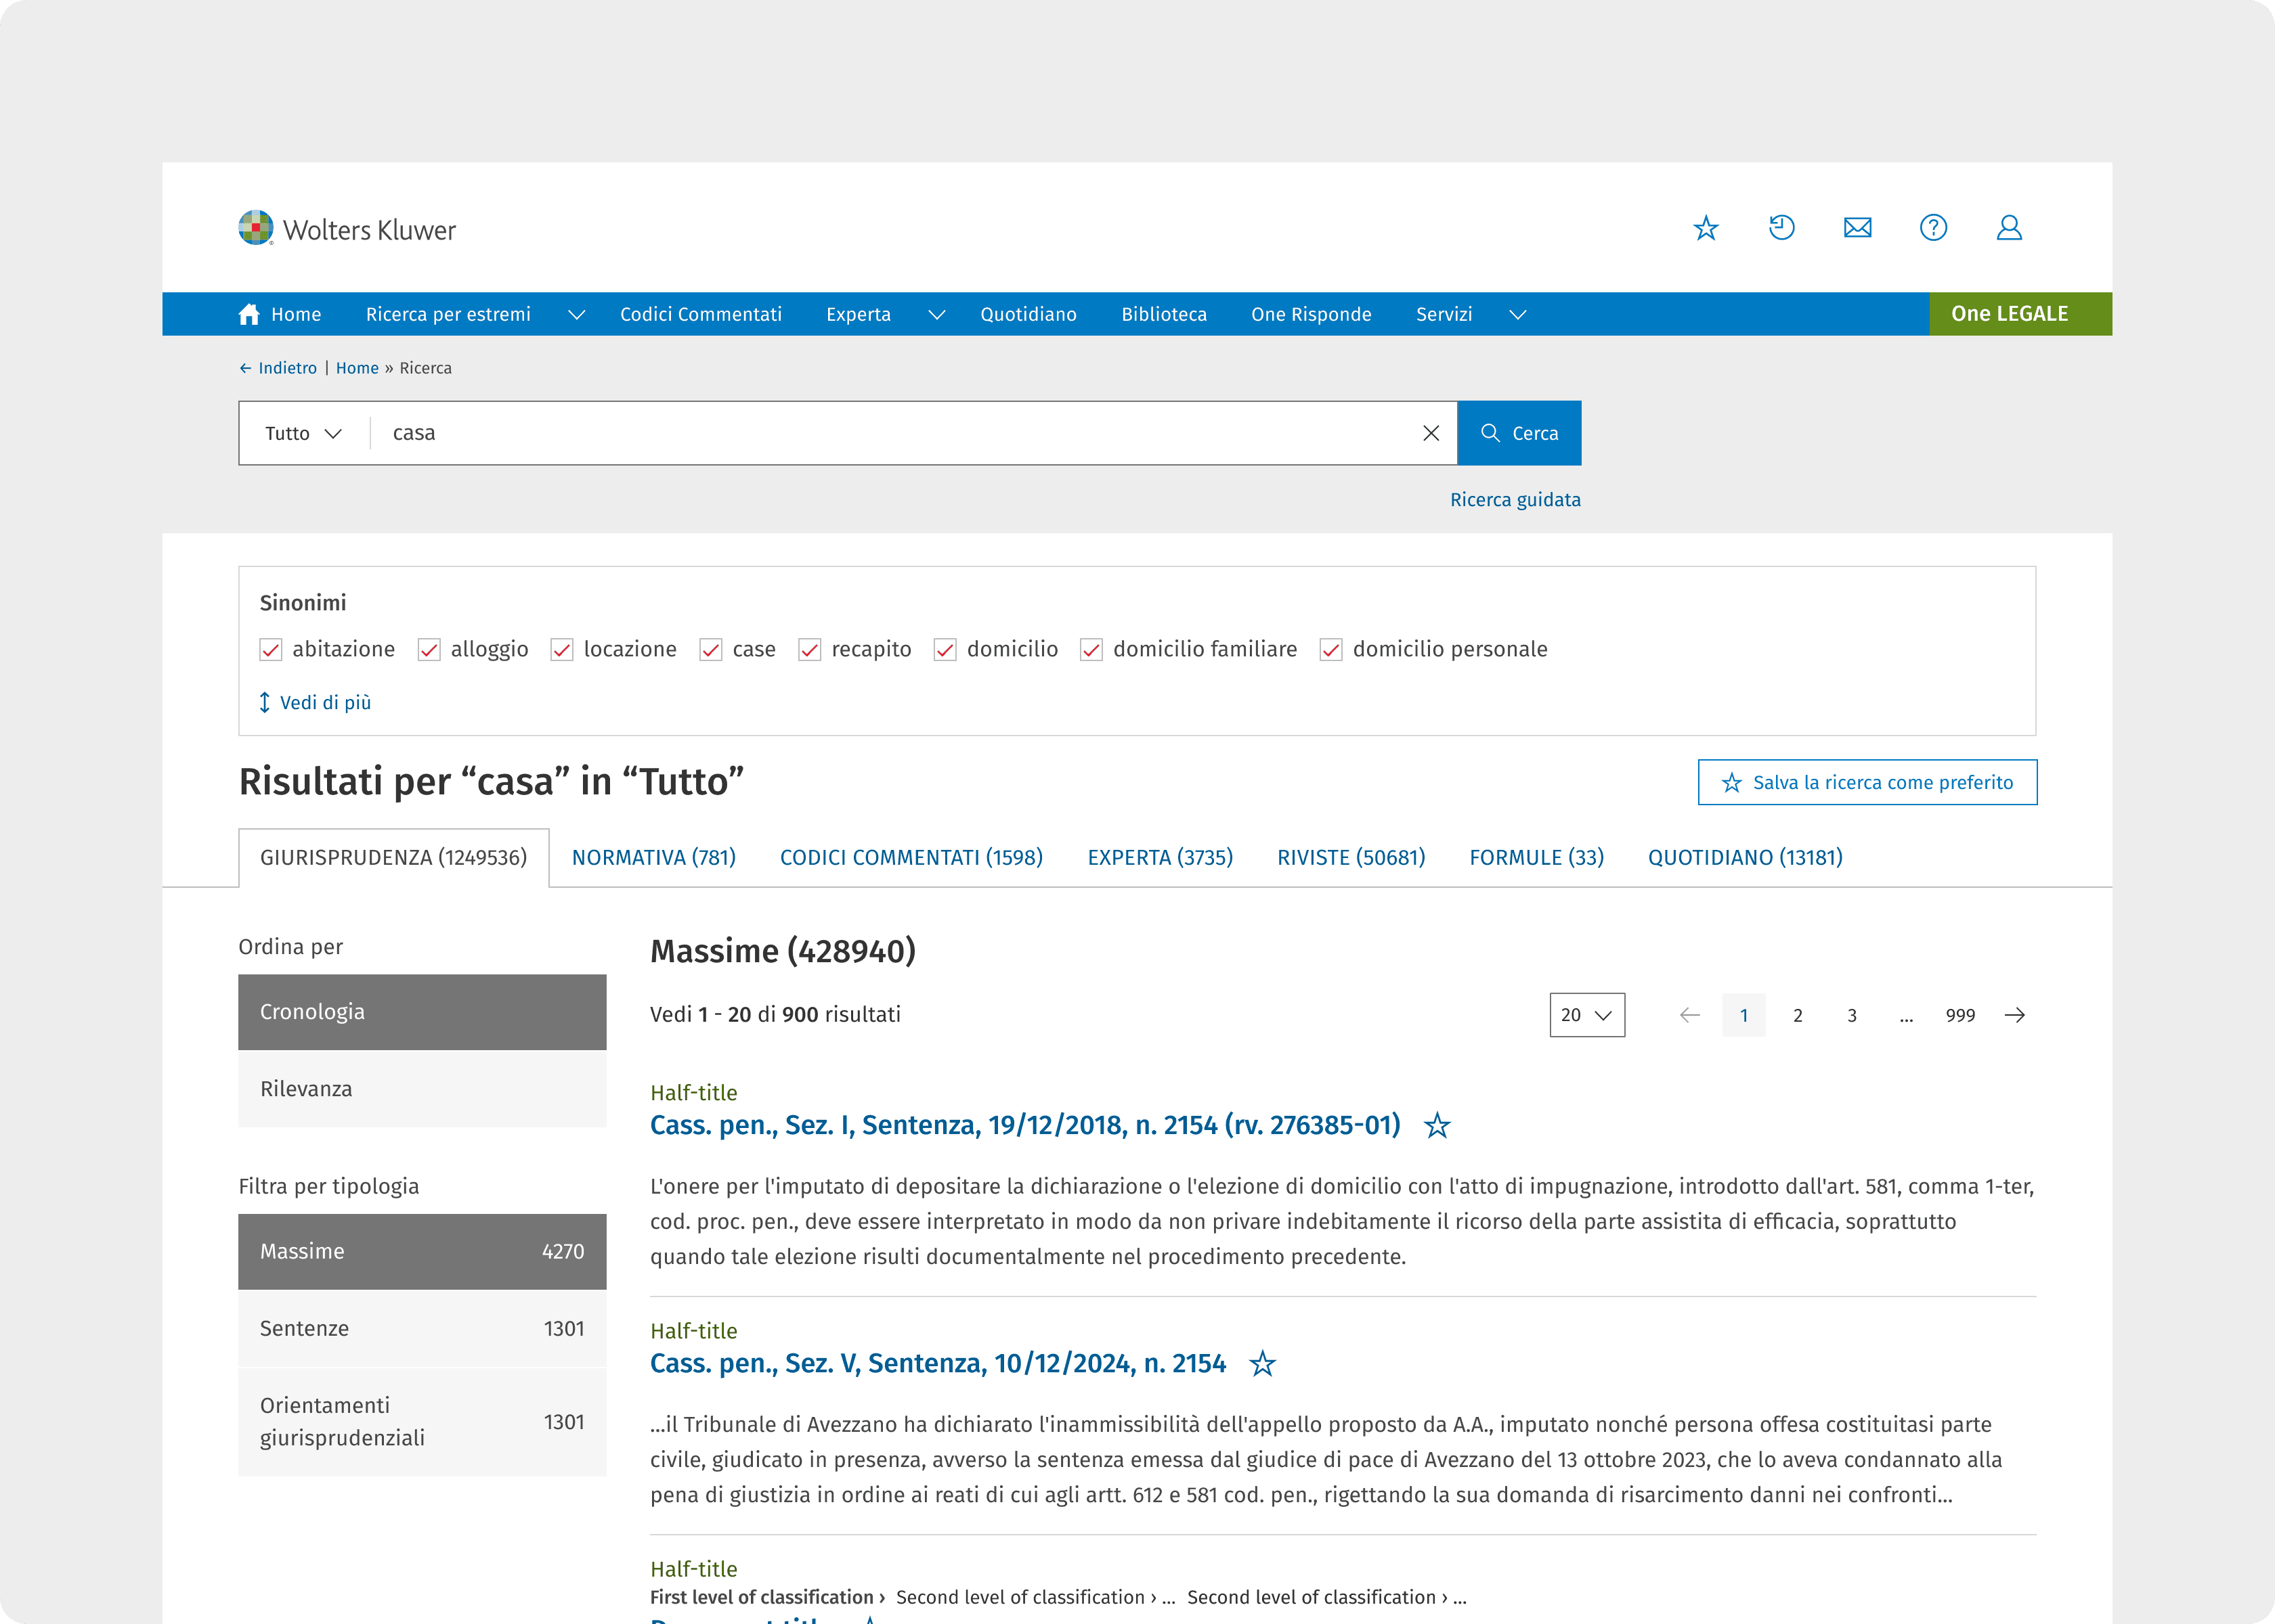Uncheck the abitazione synonym checkbox
The width and height of the screenshot is (2275, 1624).
click(270, 650)
